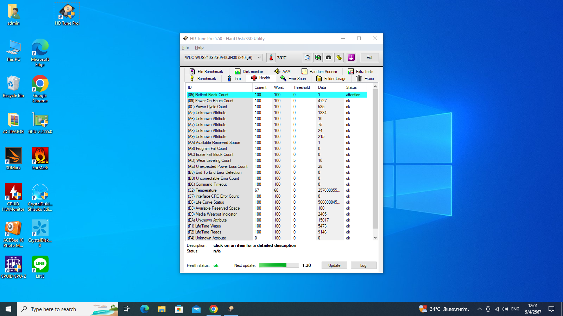Click the Recycle Bin desktop icon
The width and height of the screenshot is (563, 316).
click(13, 87)
